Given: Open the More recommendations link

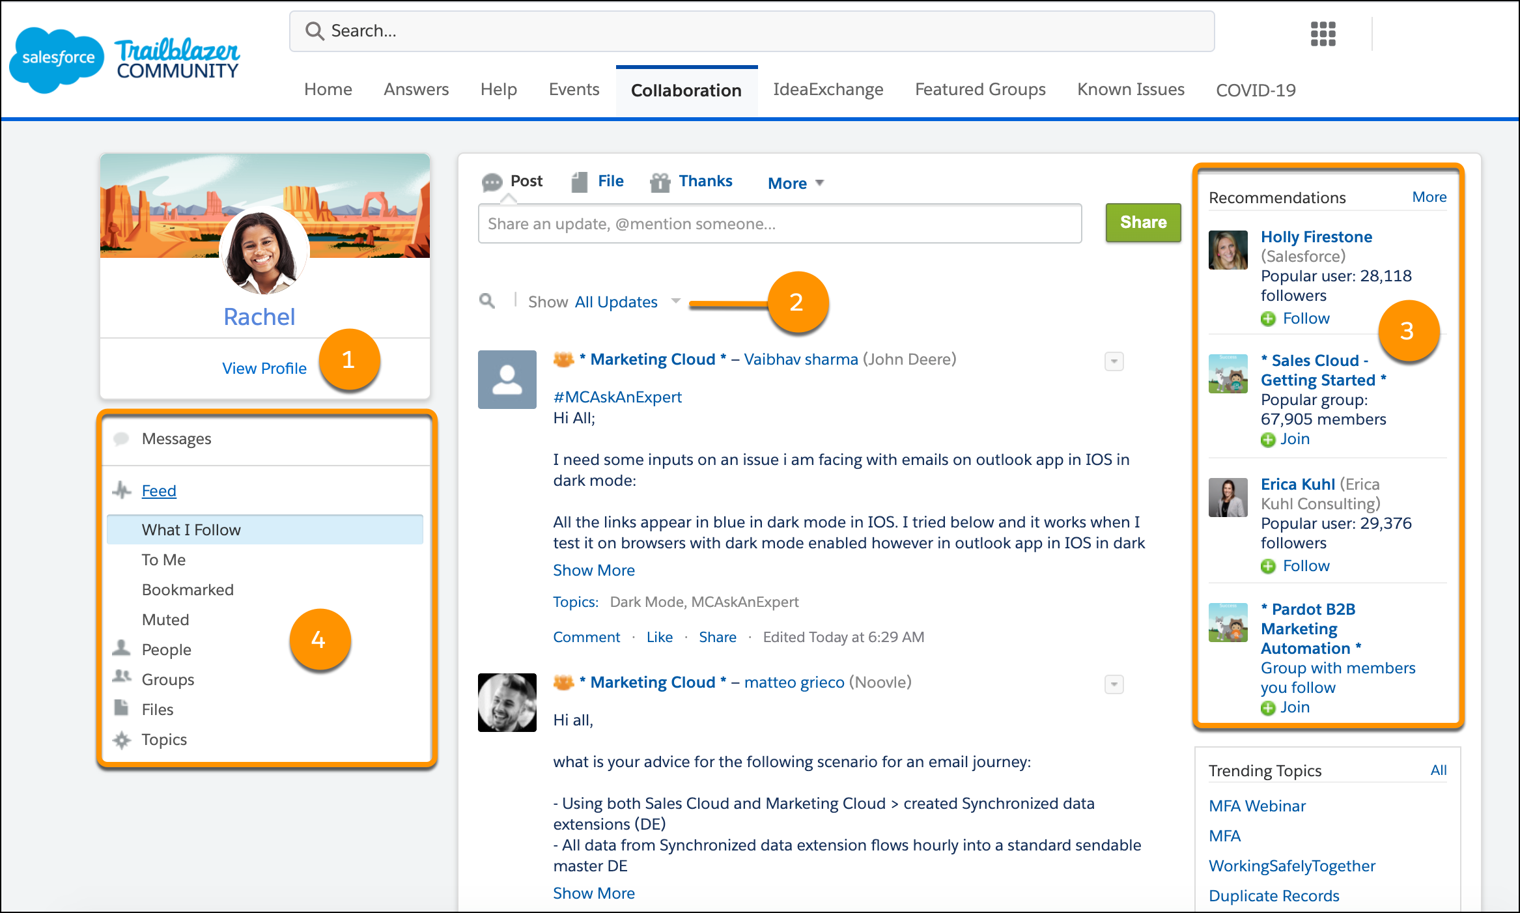Looking at the screenshot, I should (x=1429, y=197).
